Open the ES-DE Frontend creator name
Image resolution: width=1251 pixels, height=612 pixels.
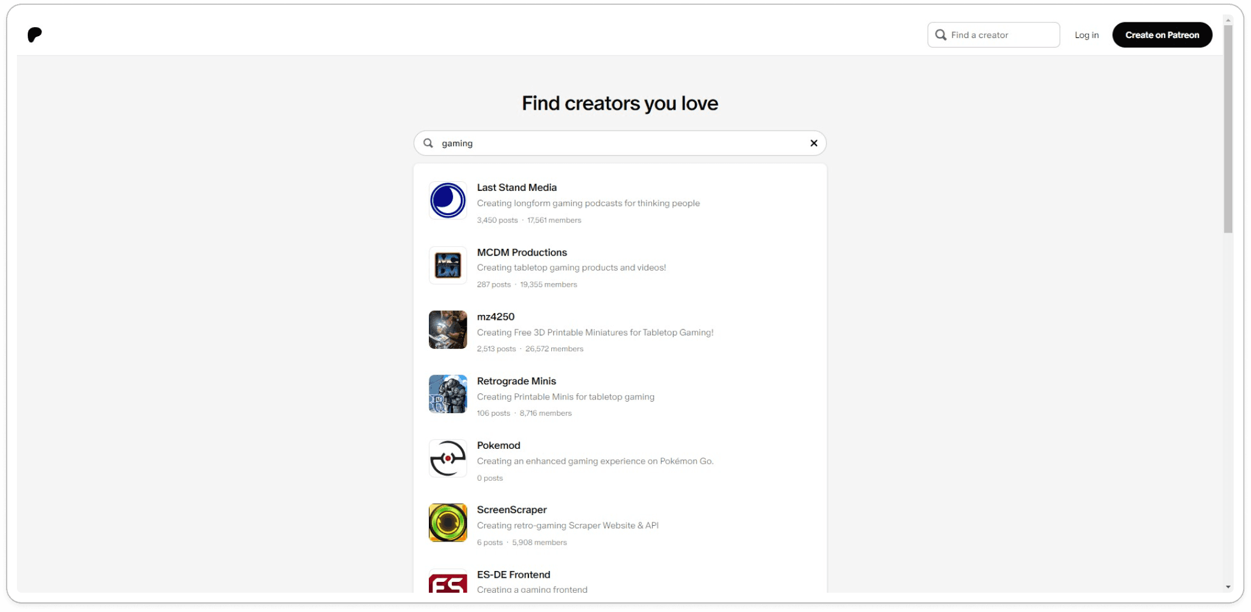point(513,575)
